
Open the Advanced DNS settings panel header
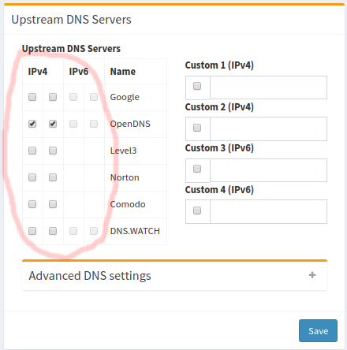[174, 276]
